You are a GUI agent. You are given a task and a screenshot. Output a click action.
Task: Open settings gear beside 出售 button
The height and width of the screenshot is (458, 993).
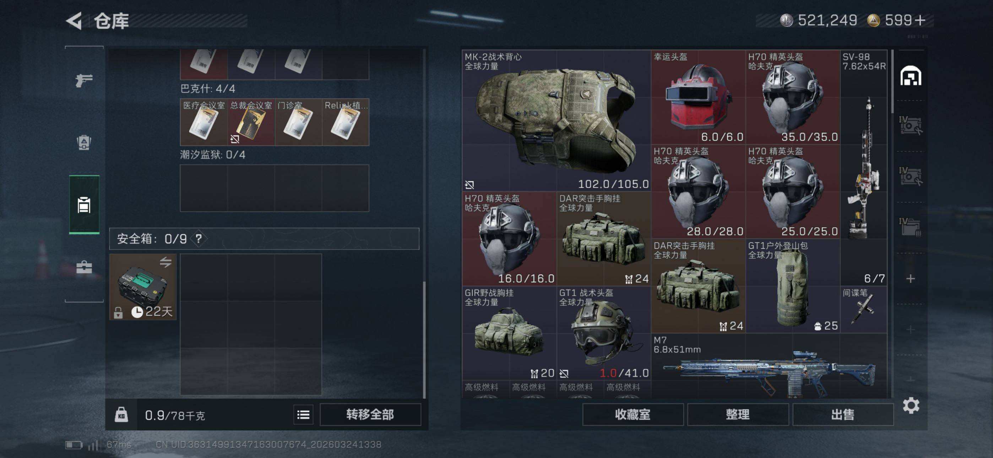tap(911, 405)
